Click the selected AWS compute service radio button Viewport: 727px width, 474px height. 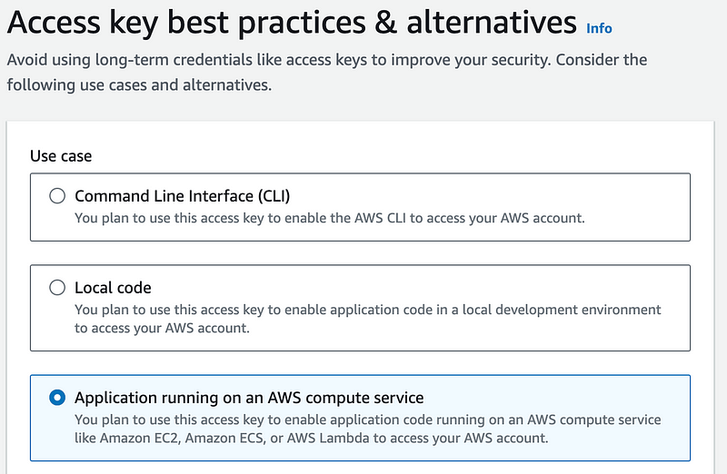57,398
